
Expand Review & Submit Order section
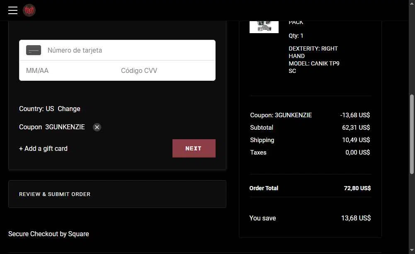point(117,194)
